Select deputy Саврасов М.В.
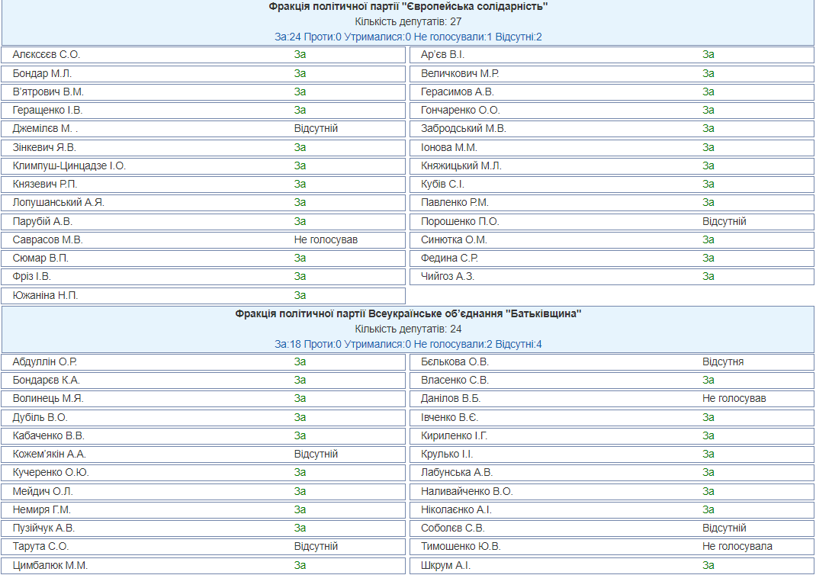The height and width of the screenshot is (575, 816). [x=48, y=239]
